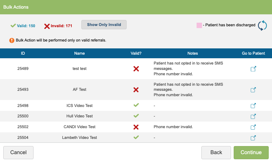Image resolution: width=272 pixels, height=161 pixels.
Task: Open patient page for AF Test
Action: pos(253,90)
